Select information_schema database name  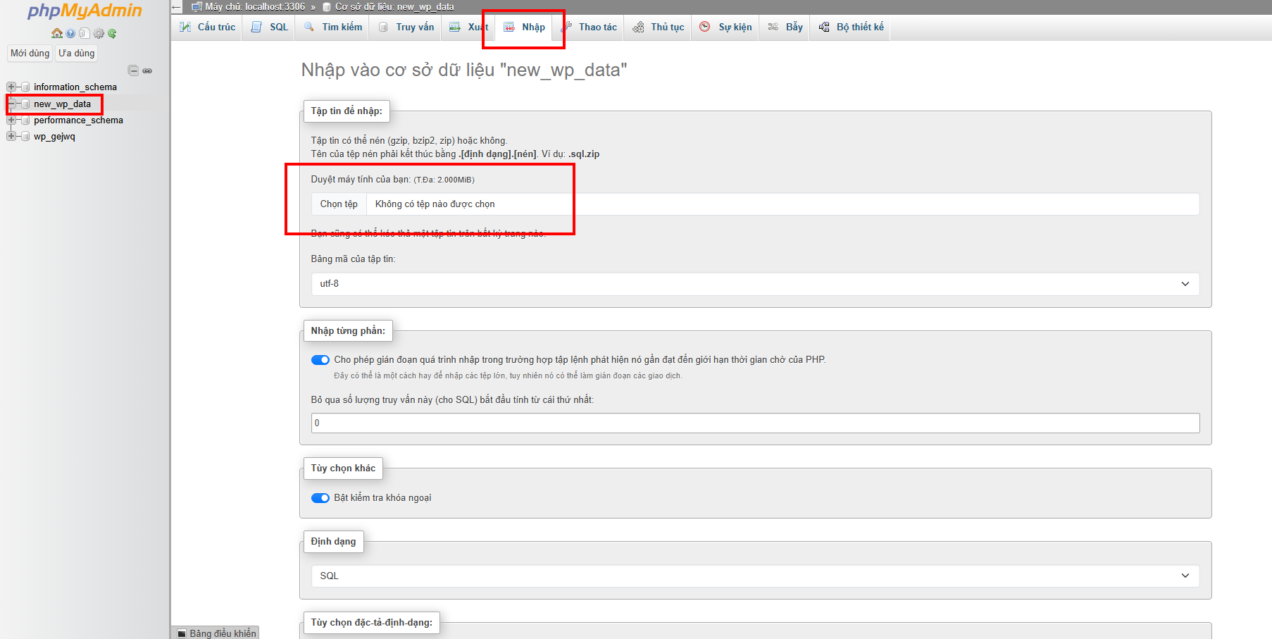pos(75,87)
